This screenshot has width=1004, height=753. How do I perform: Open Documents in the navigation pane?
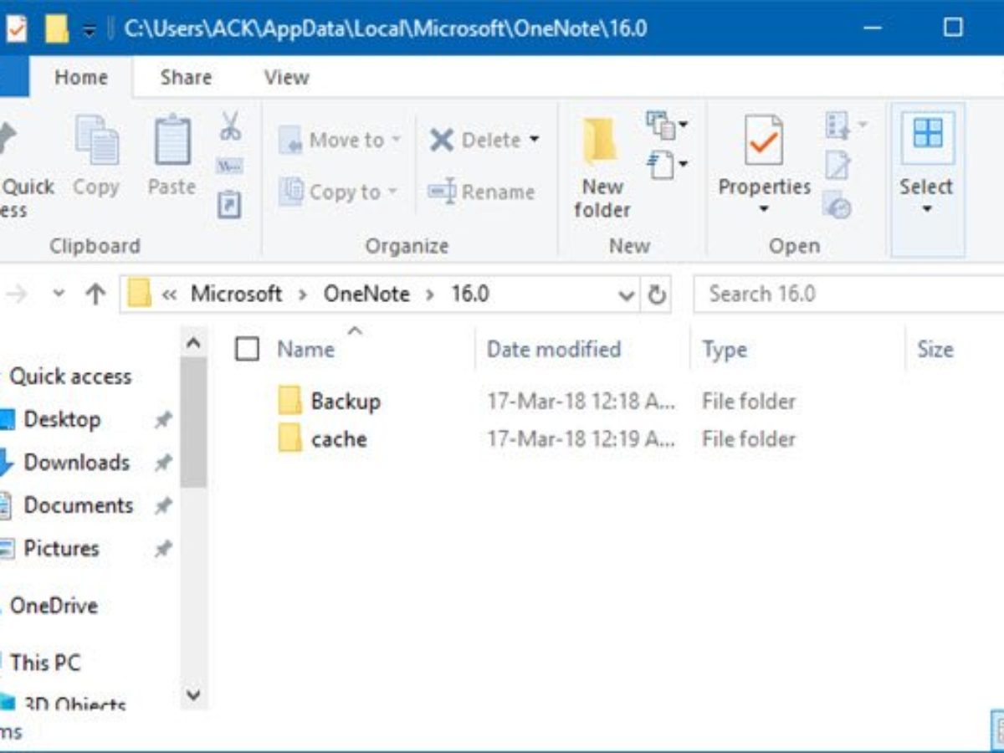point(78,505)
